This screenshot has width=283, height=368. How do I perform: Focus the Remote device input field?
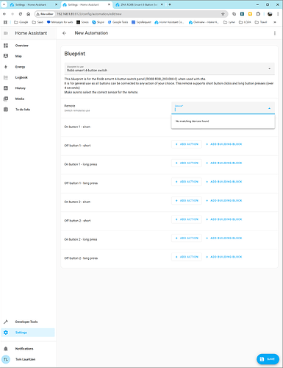pyautogui.click(x=223, y=108)
